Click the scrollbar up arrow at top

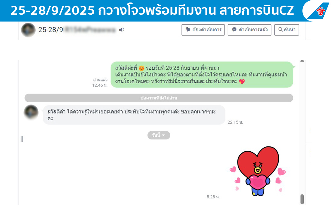point(302,61)
